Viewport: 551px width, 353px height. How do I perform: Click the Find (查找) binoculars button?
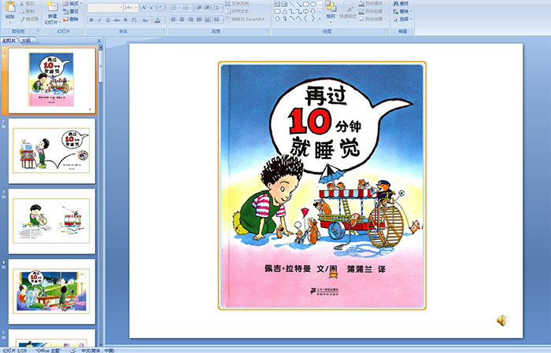[x=401, y=3]
